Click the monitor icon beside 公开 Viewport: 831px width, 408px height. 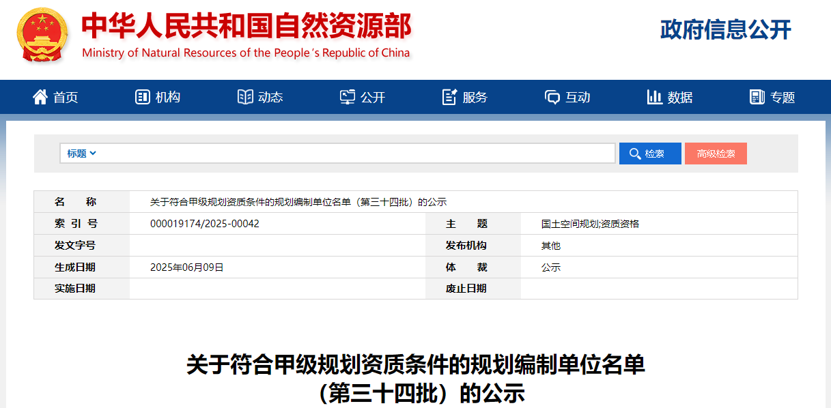348,97
